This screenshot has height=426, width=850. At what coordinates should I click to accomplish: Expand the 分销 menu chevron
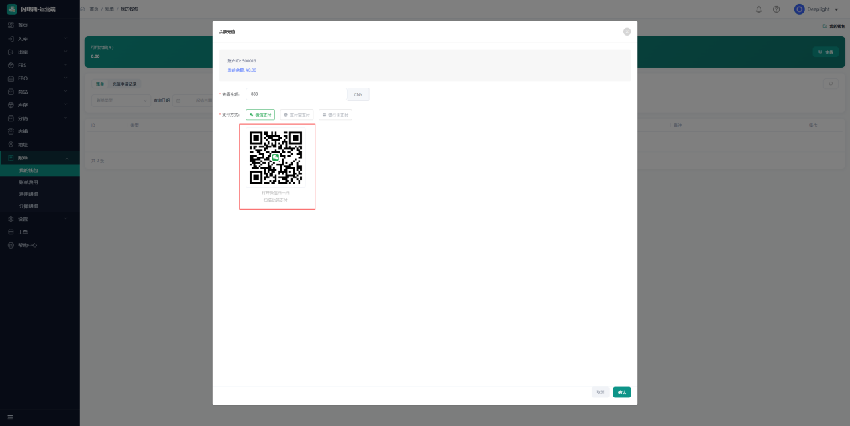pyautogui.click(x=66, y=118)
